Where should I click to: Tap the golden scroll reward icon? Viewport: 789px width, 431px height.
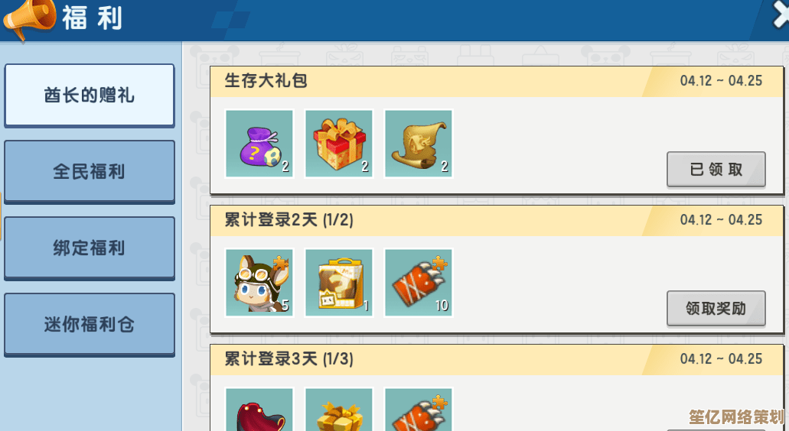point(418,144)
